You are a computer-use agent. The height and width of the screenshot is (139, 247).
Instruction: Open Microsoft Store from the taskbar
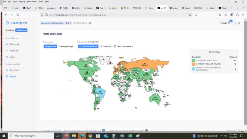(98, 136)
